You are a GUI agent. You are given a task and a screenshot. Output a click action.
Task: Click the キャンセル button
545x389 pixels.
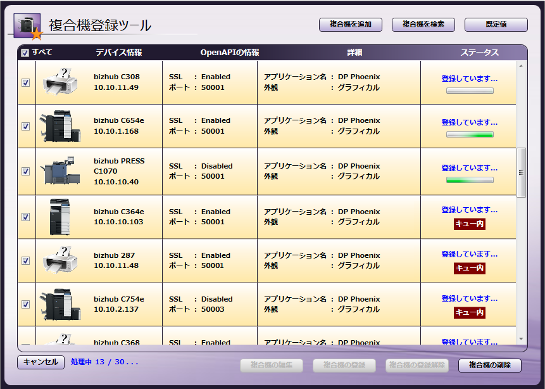(41, 362)
